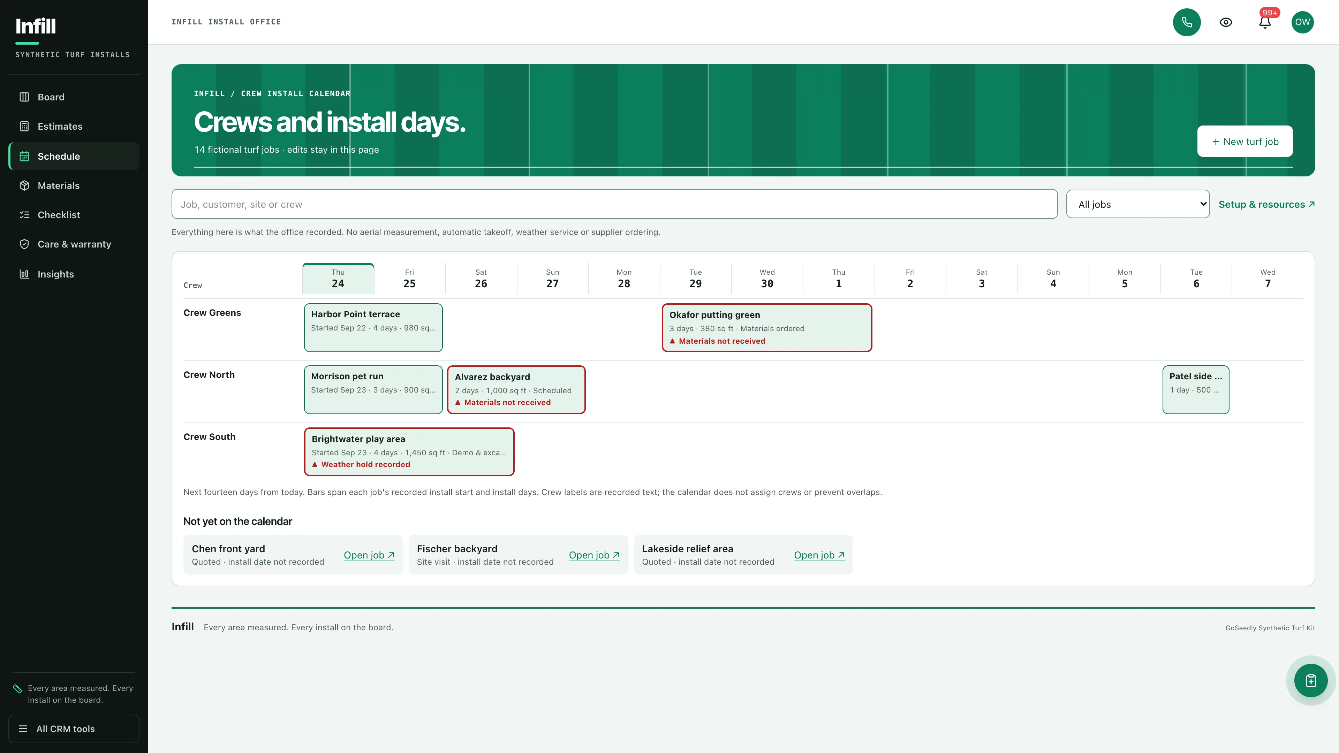Image resolution: width=1339 pixels, height=753 pixels.
Task: Click the Materials box icon
Action: pos(24,185)
